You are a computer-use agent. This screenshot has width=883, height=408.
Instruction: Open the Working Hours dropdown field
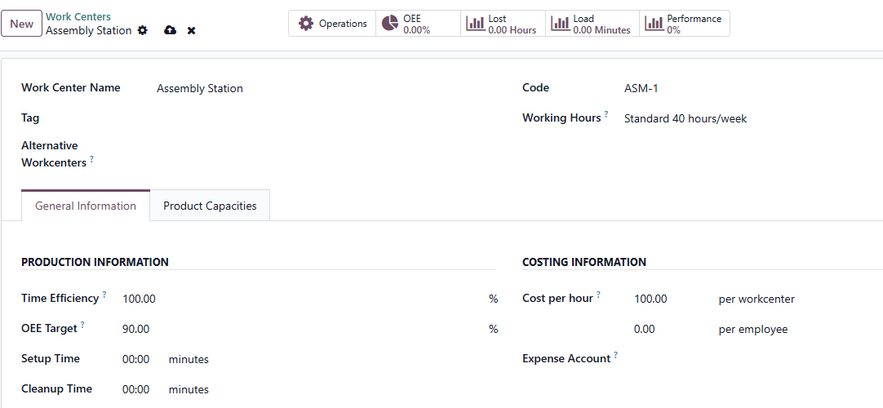click(734, 118)
